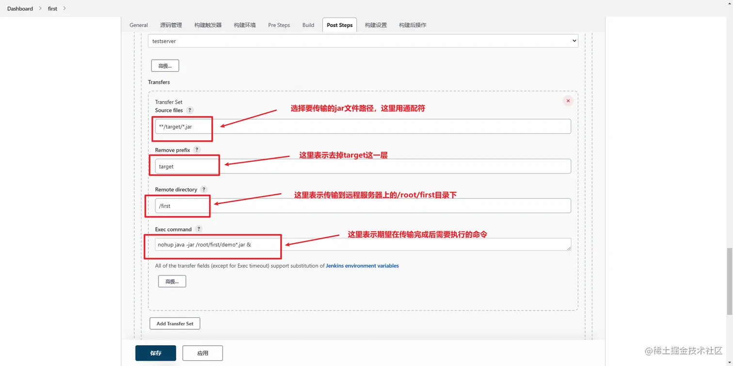Click 高级 button below Exec command

[x=172, y=281]
